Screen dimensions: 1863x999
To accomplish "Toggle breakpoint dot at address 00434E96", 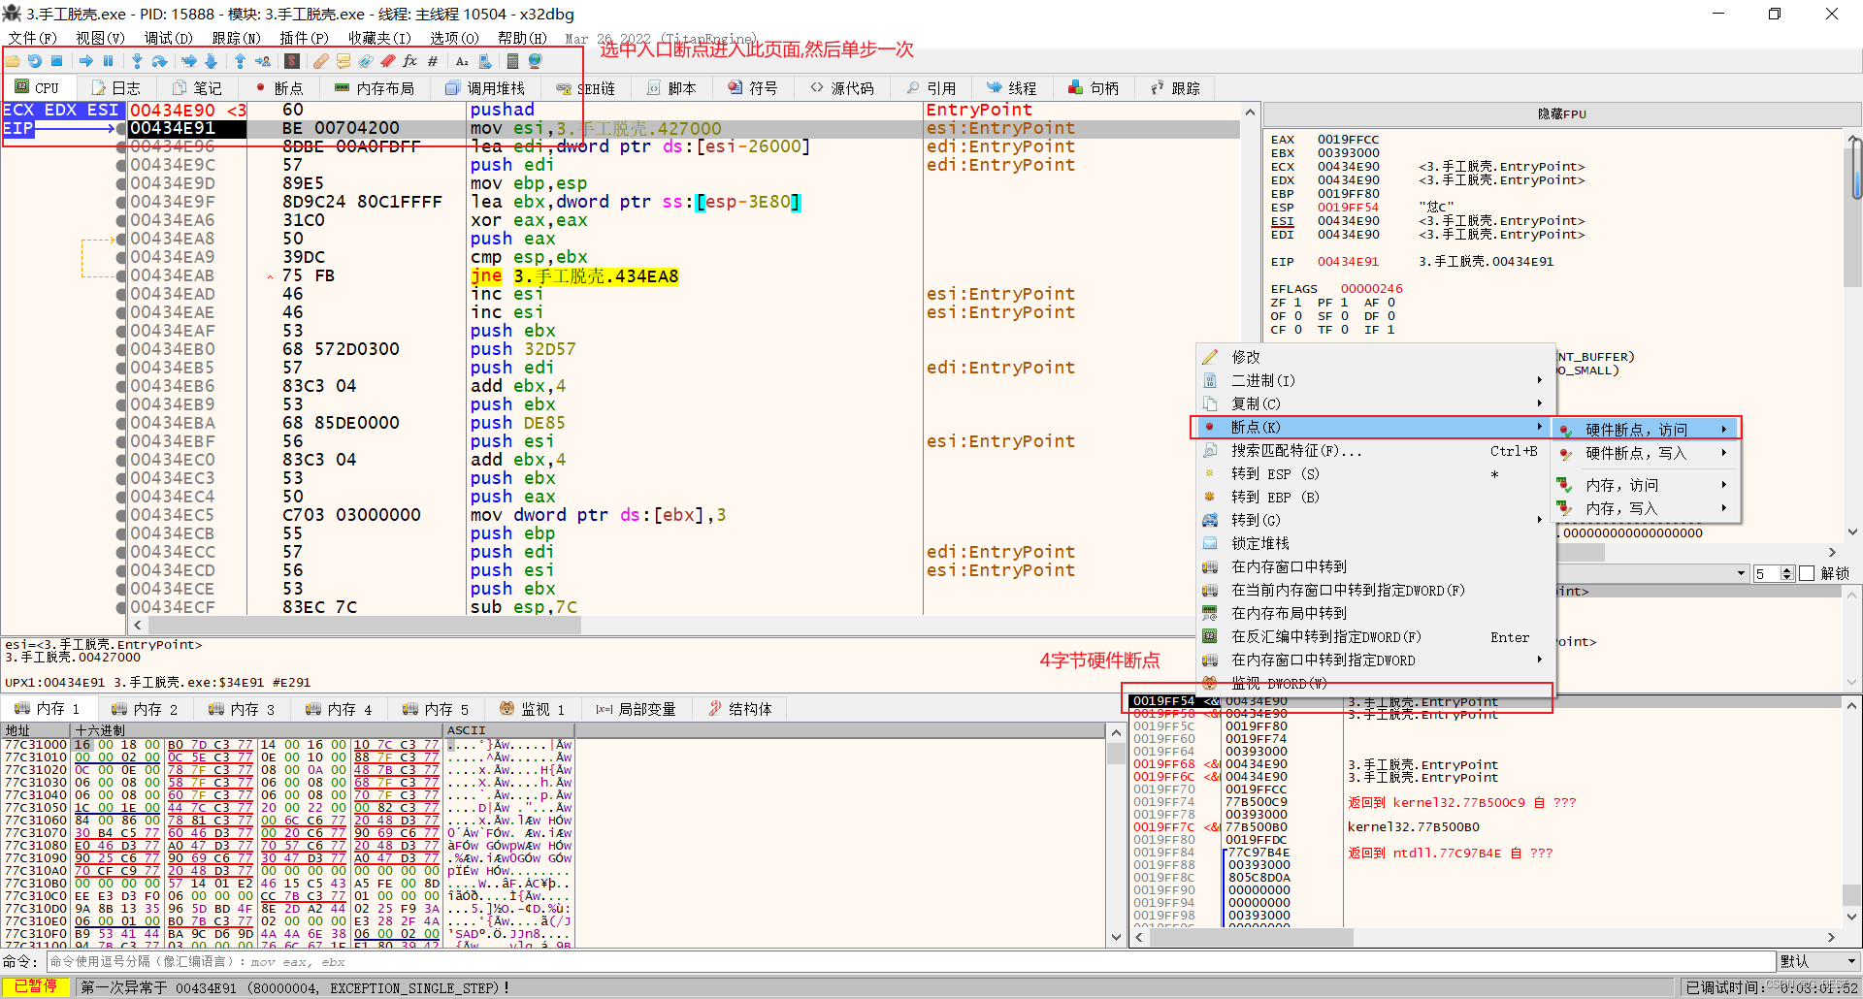I will 121,146.
